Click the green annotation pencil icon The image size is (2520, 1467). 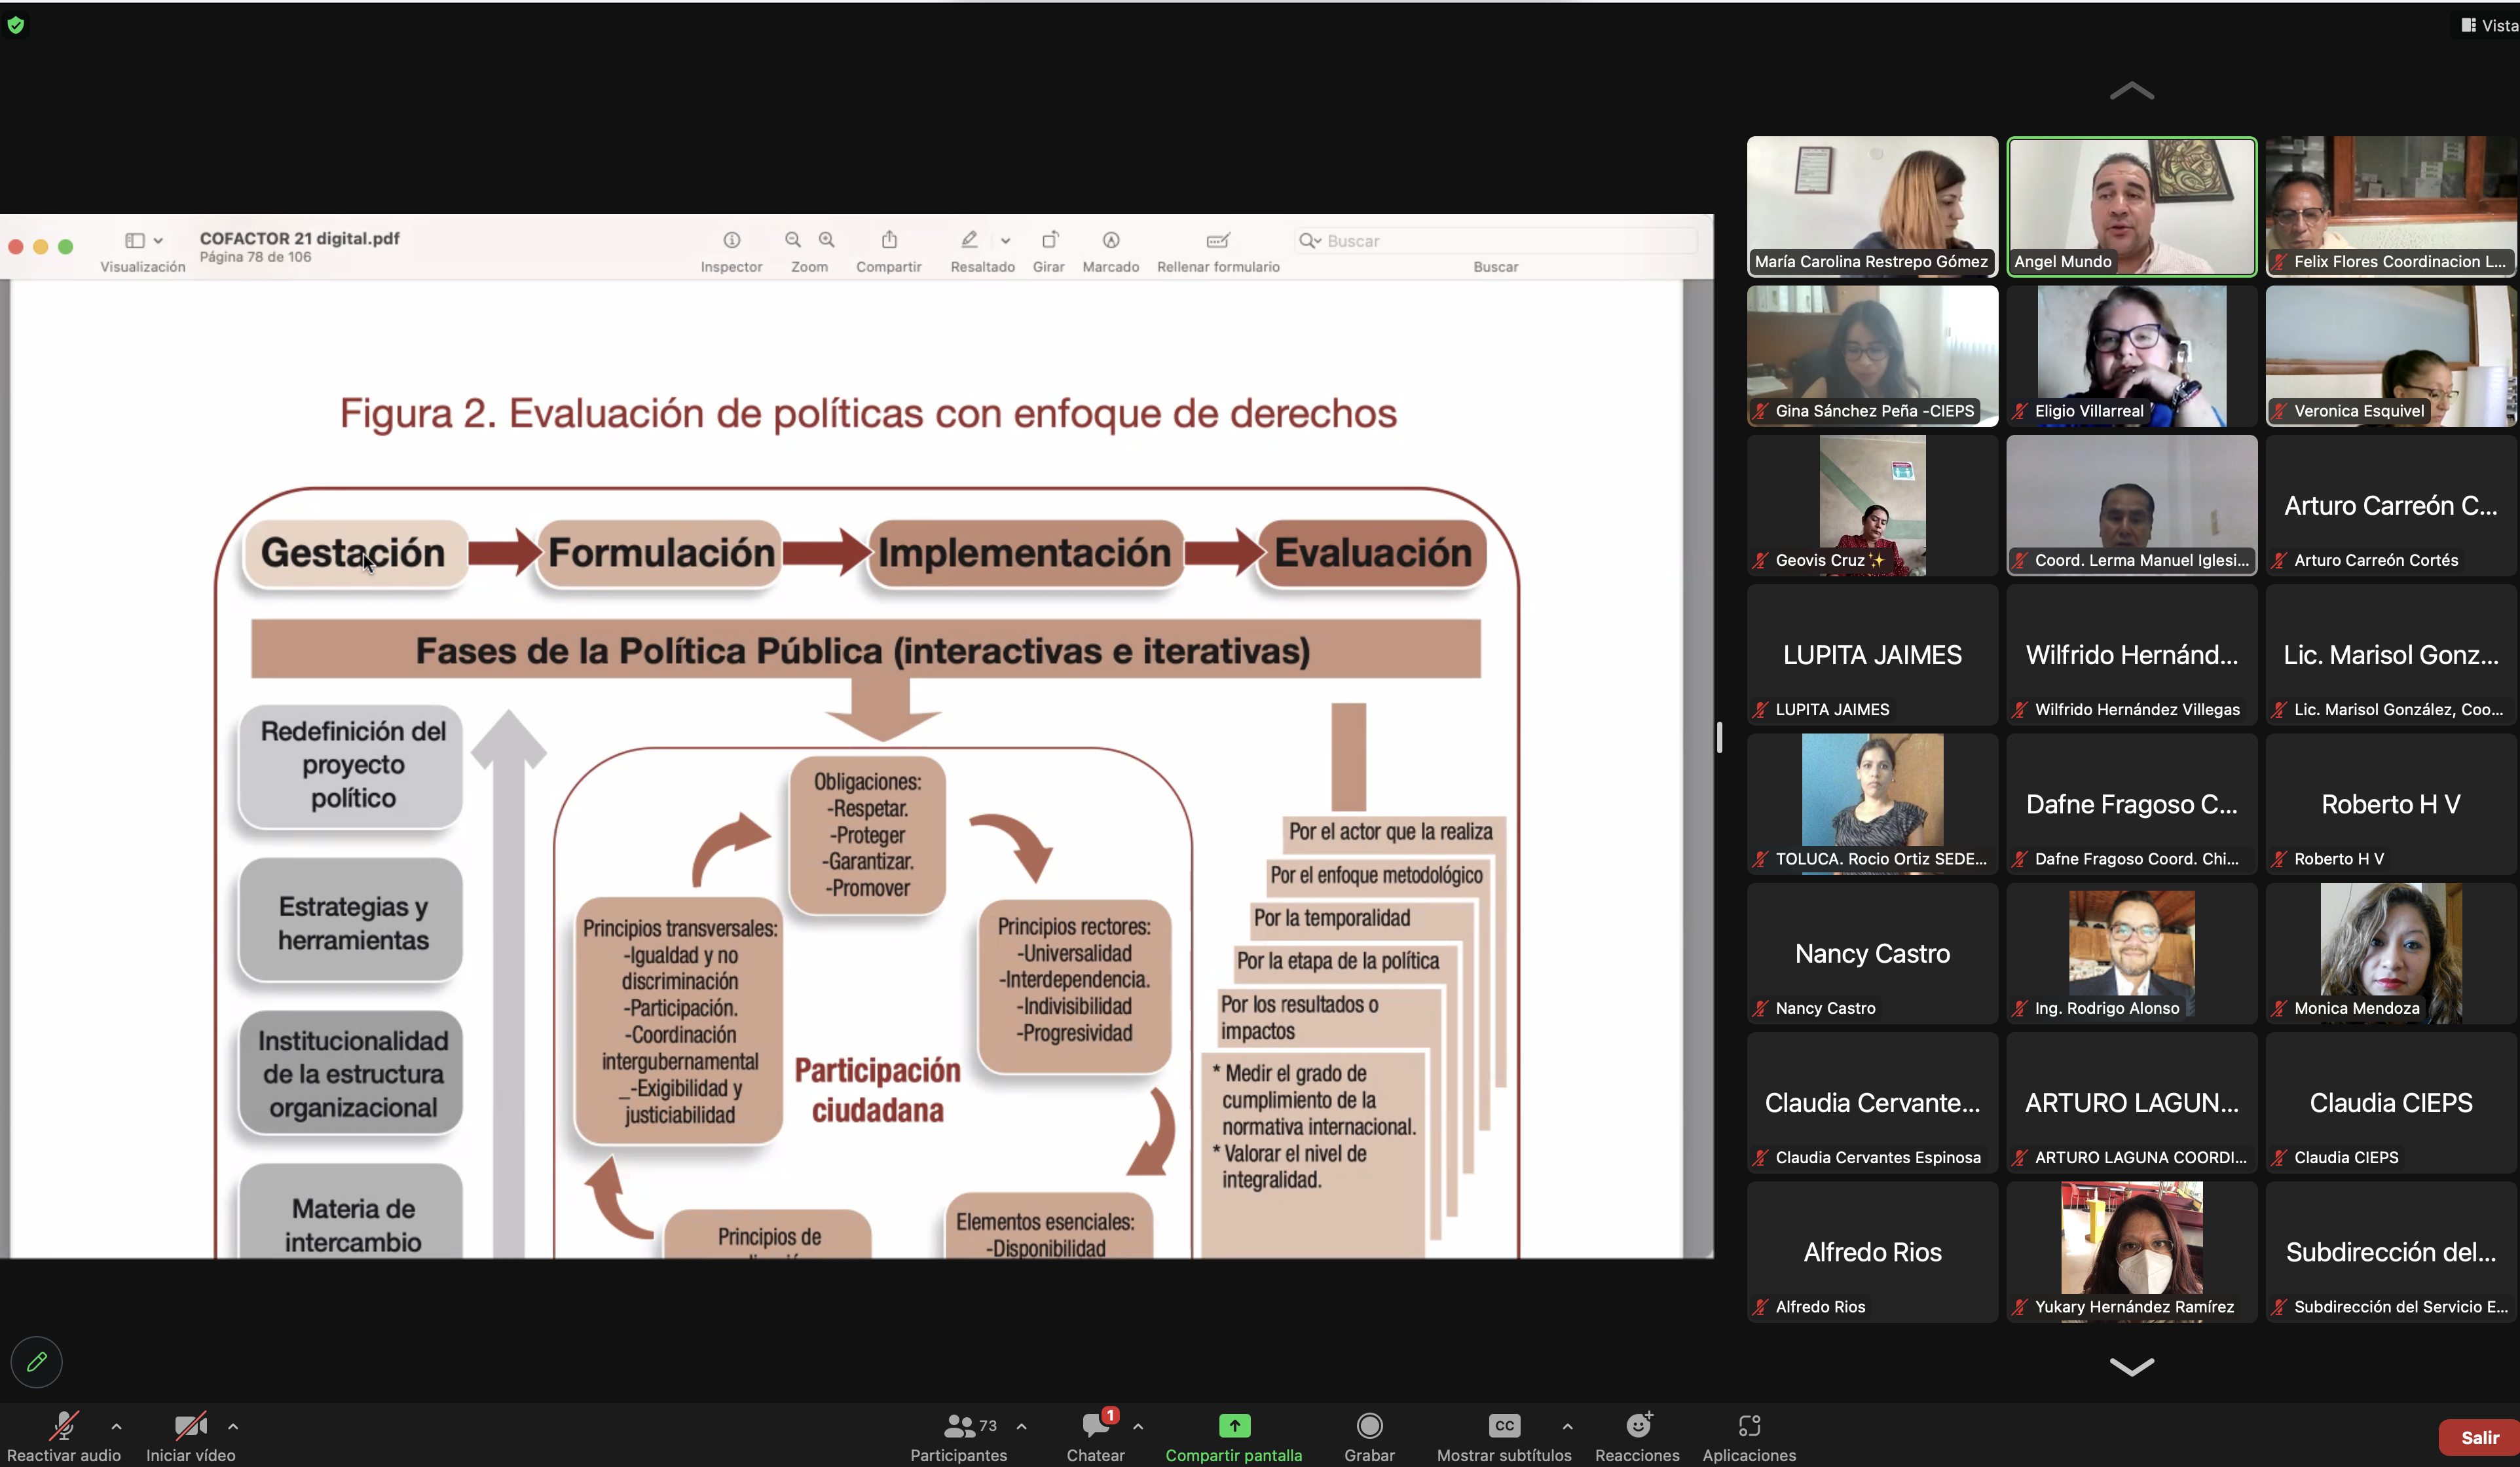click(x=37, y=1361)
